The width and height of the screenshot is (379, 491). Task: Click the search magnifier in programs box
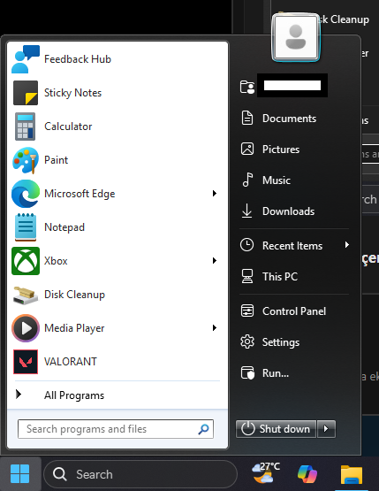click(203, 429)
